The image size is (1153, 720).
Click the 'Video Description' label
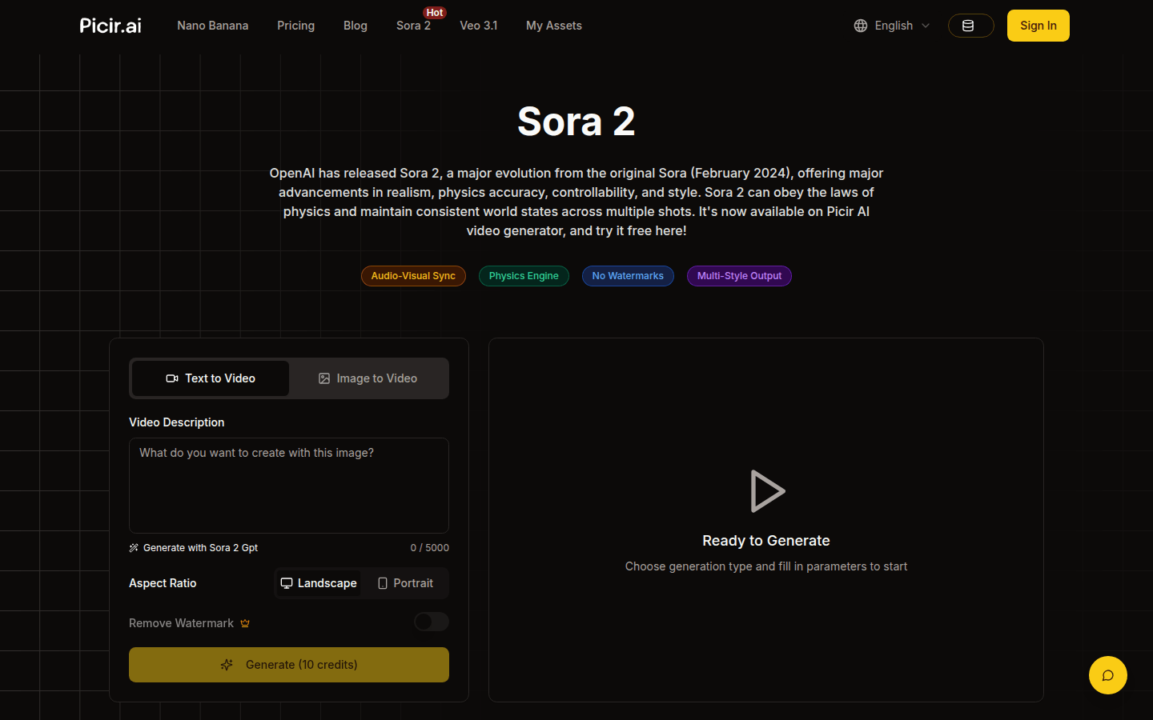[x=177, y=422]
